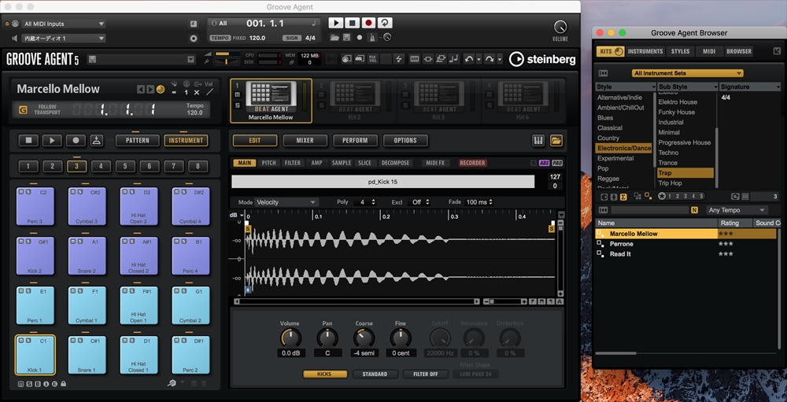Open the redo history dropdown arrow

500,59
